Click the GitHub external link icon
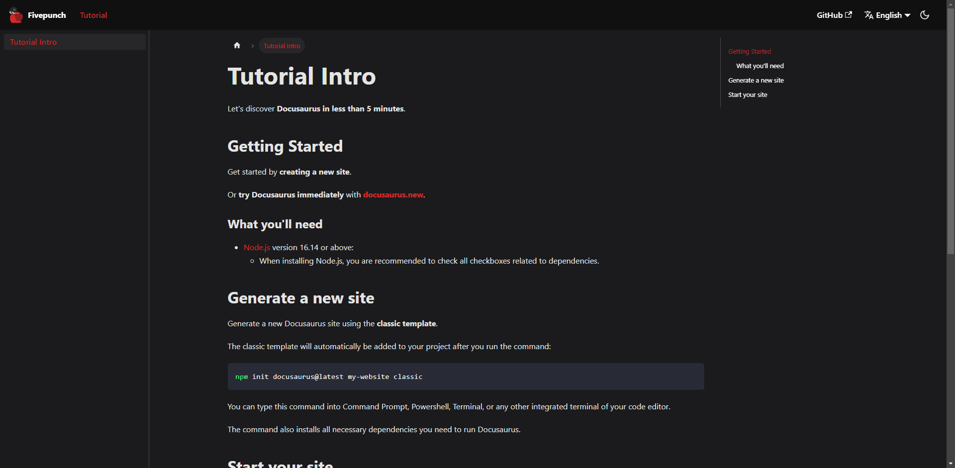 pyautogui.click(x=849, y=14)
